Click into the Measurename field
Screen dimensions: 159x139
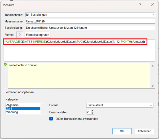[x=90, y=21]
